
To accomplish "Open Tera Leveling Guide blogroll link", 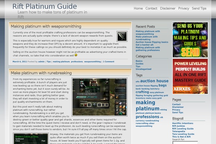I will pos(183,134).
